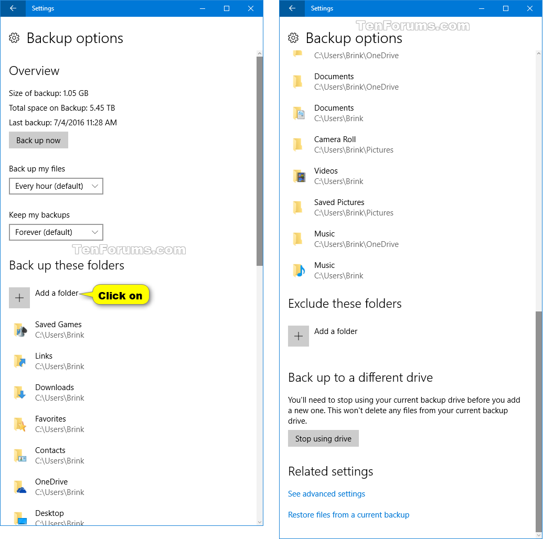543x539 pixels.
Task: Click the Videos folder icon
Action: pyautogui.click(x=299, y=176)
